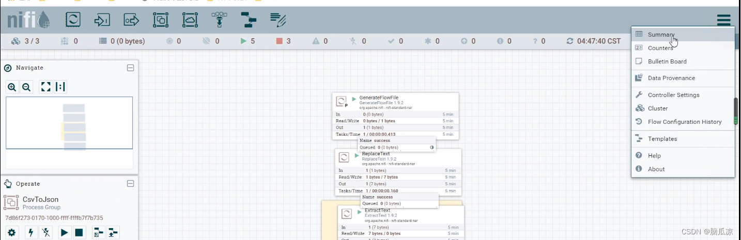Image resolution: width=741 pixels, height=240 pixels.
Task: Click the vertical scrollbar at right edge
Action: pyautogui.click(x=736, y=111)
